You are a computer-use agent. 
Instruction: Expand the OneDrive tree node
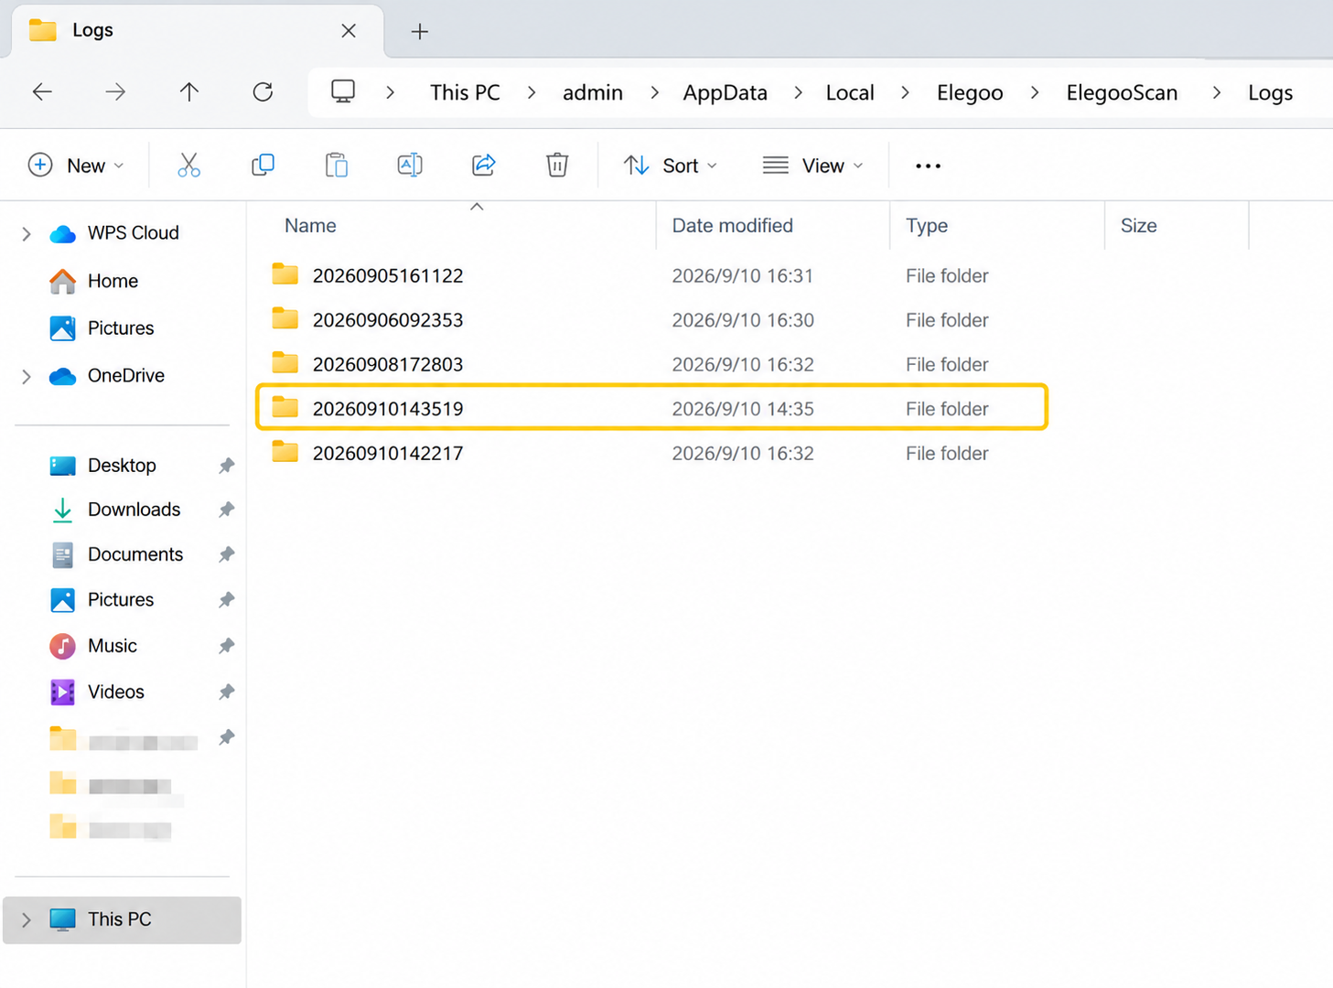coord(27,376)
